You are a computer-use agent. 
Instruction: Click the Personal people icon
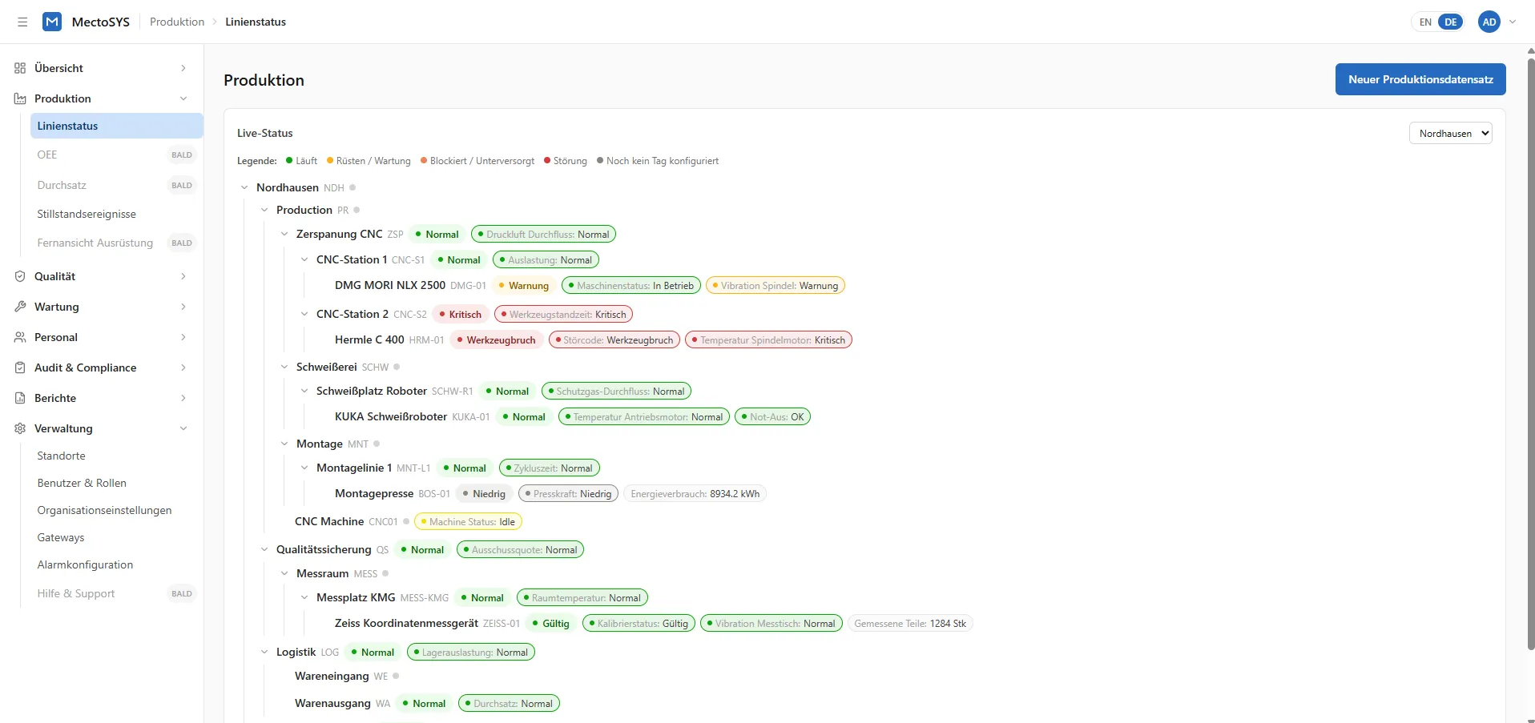(20, 337)
